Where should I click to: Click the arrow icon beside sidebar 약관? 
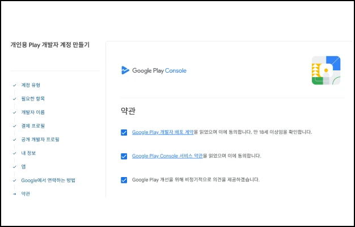[x=15, y=194]
